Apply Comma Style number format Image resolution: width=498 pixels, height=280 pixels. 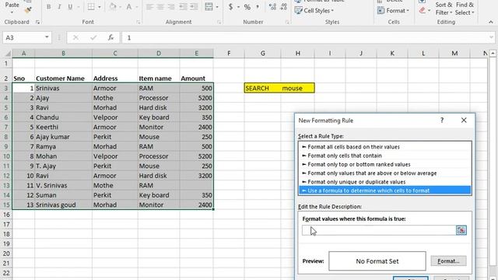coord(258,7)
